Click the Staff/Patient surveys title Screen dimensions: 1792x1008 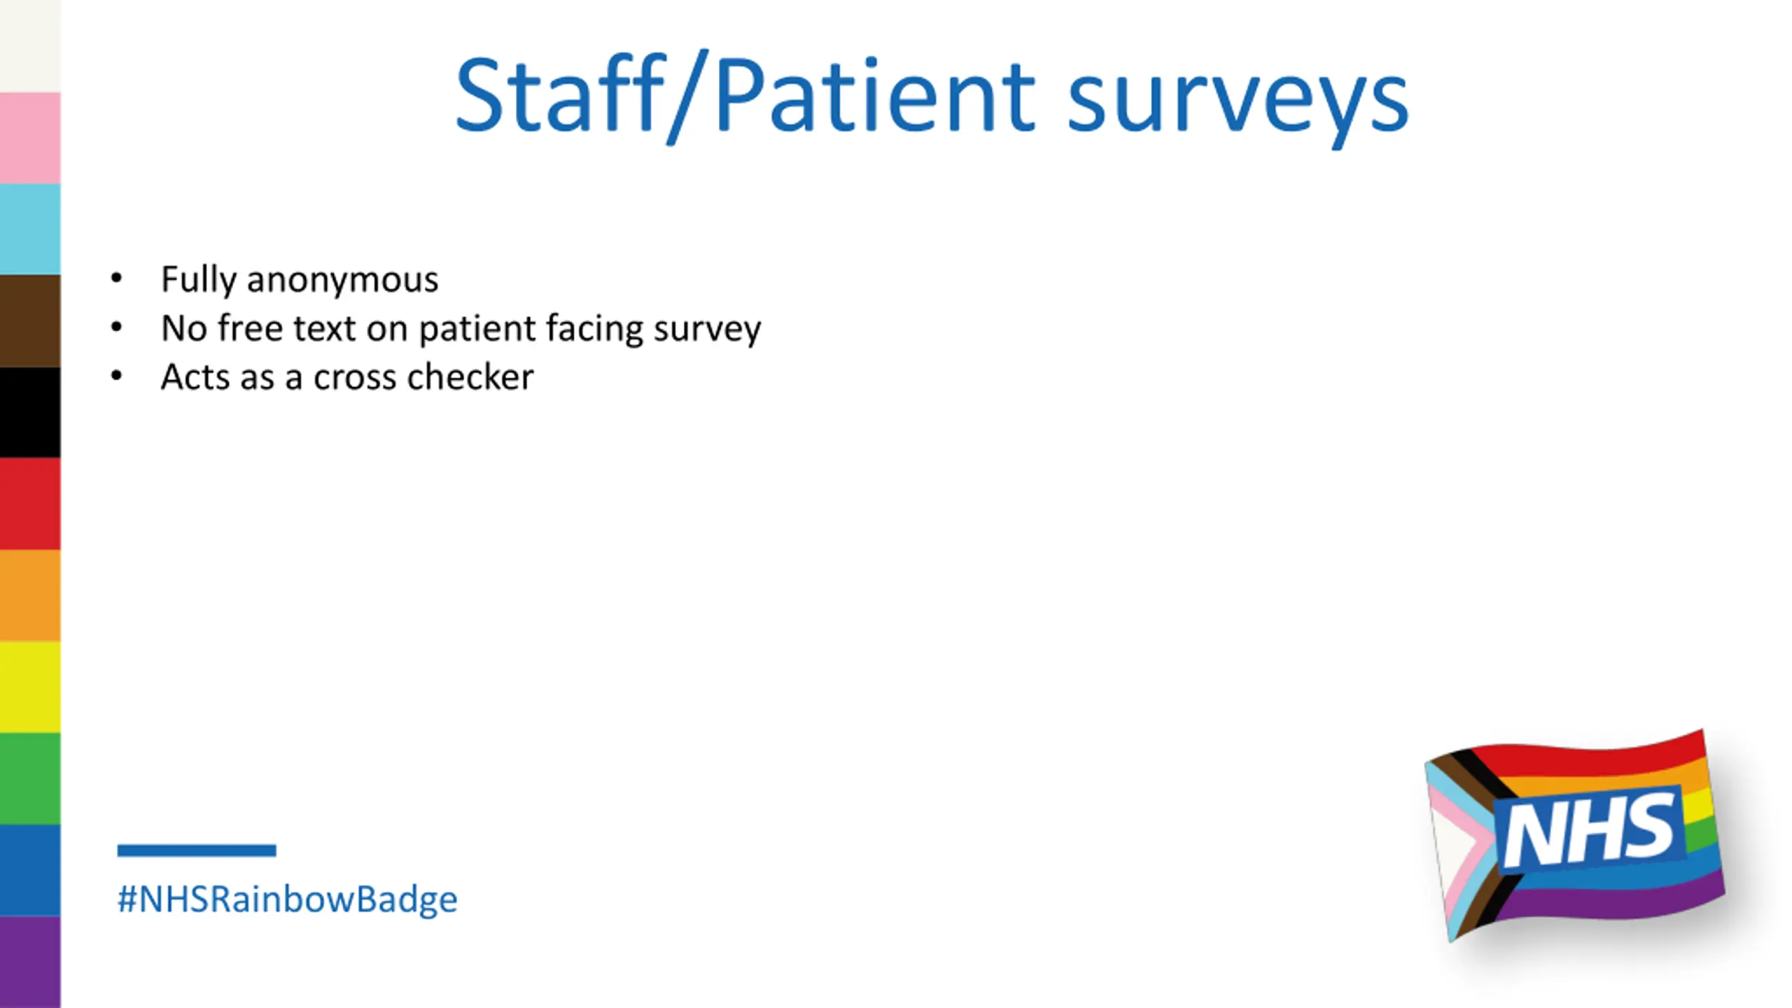pos(932,97)
